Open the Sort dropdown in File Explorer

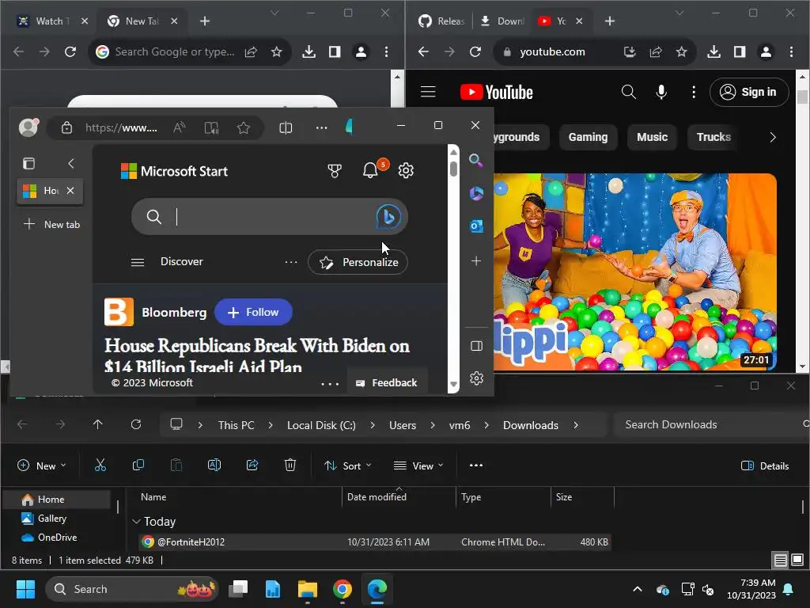[348, 465]
